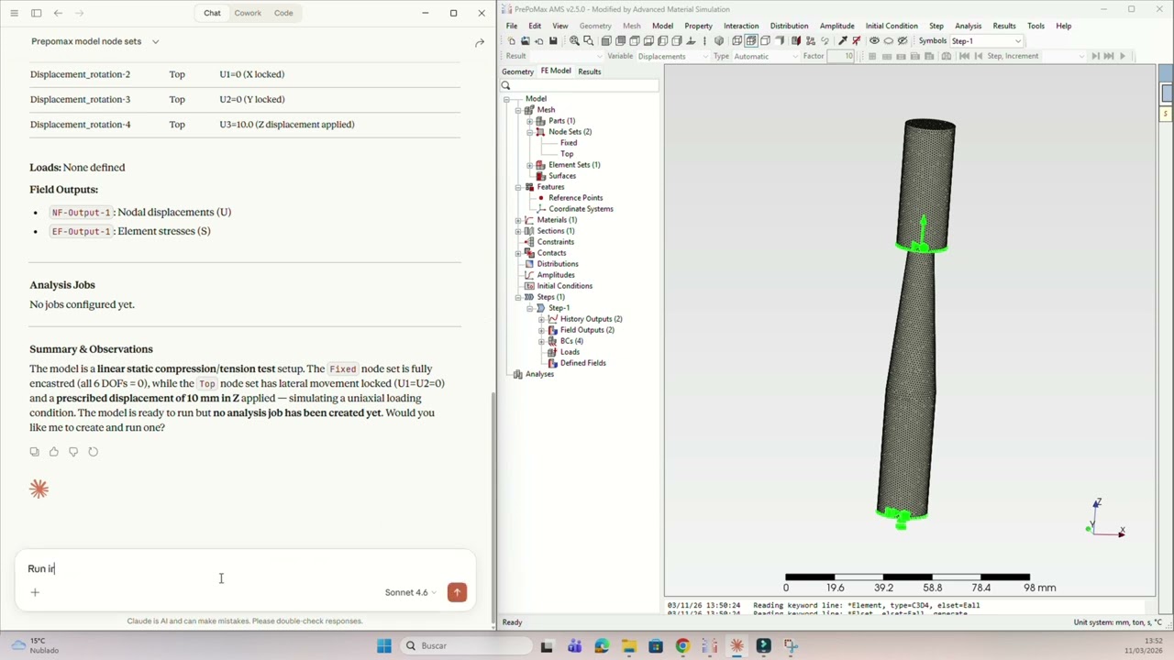Switch to the Code tab in Claude
The image size is (1174, 660).
point(283,13)
